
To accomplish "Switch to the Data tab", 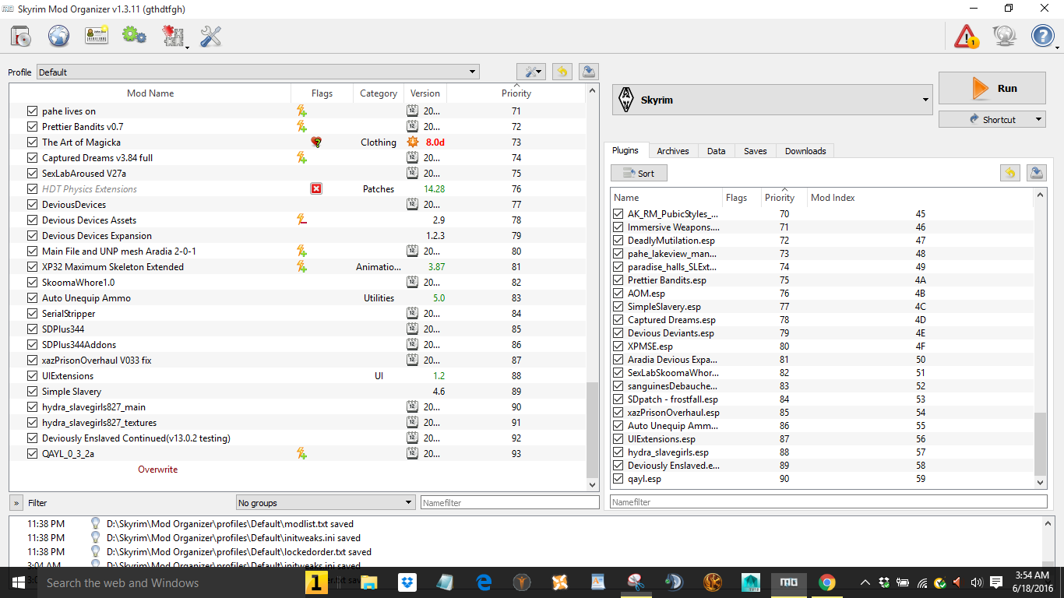I will tap(717, 151).
